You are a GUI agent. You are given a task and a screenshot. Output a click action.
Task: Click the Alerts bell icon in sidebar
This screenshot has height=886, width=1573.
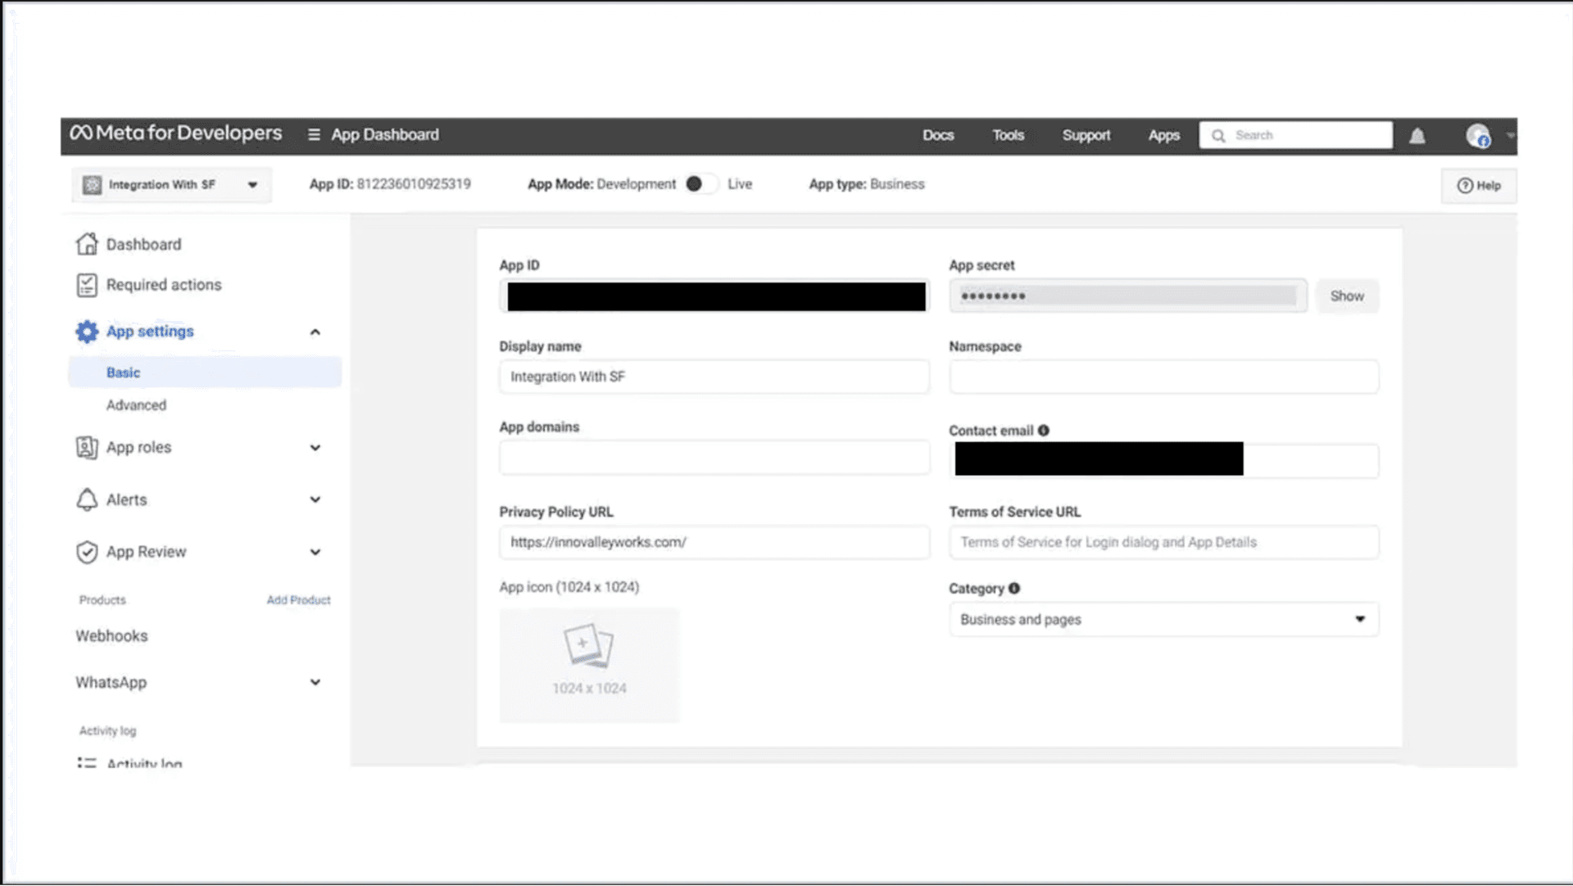[87, 500]
